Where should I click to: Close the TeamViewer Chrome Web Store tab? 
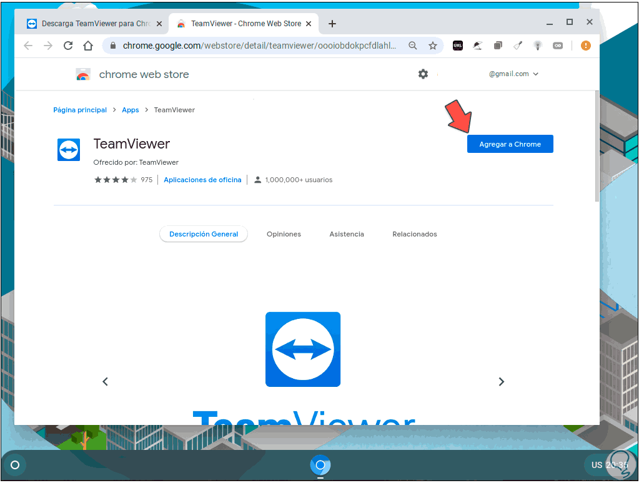(309, 24)
